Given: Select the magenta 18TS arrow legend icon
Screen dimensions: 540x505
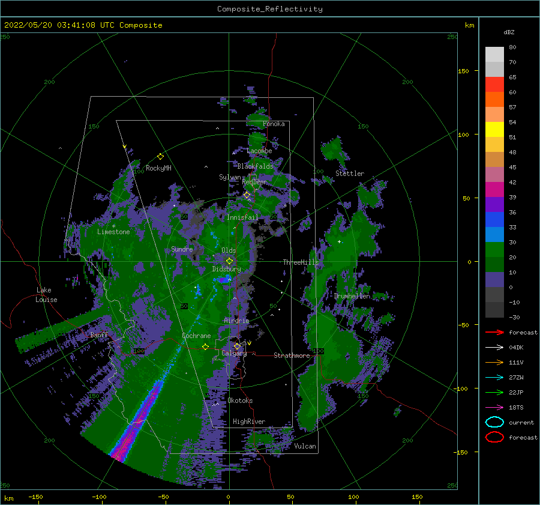Looking at the screenshot, I should (x=494, y=408).
